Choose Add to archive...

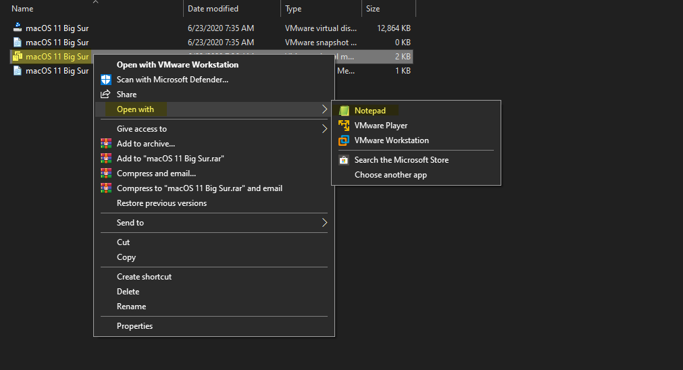146,144
